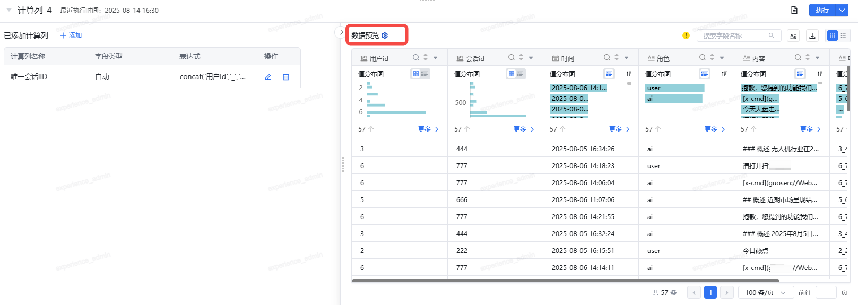This screenshot has height=305, width=858.
Task: Toggle the 角色 distribution list view button
Action: [705, 74]
